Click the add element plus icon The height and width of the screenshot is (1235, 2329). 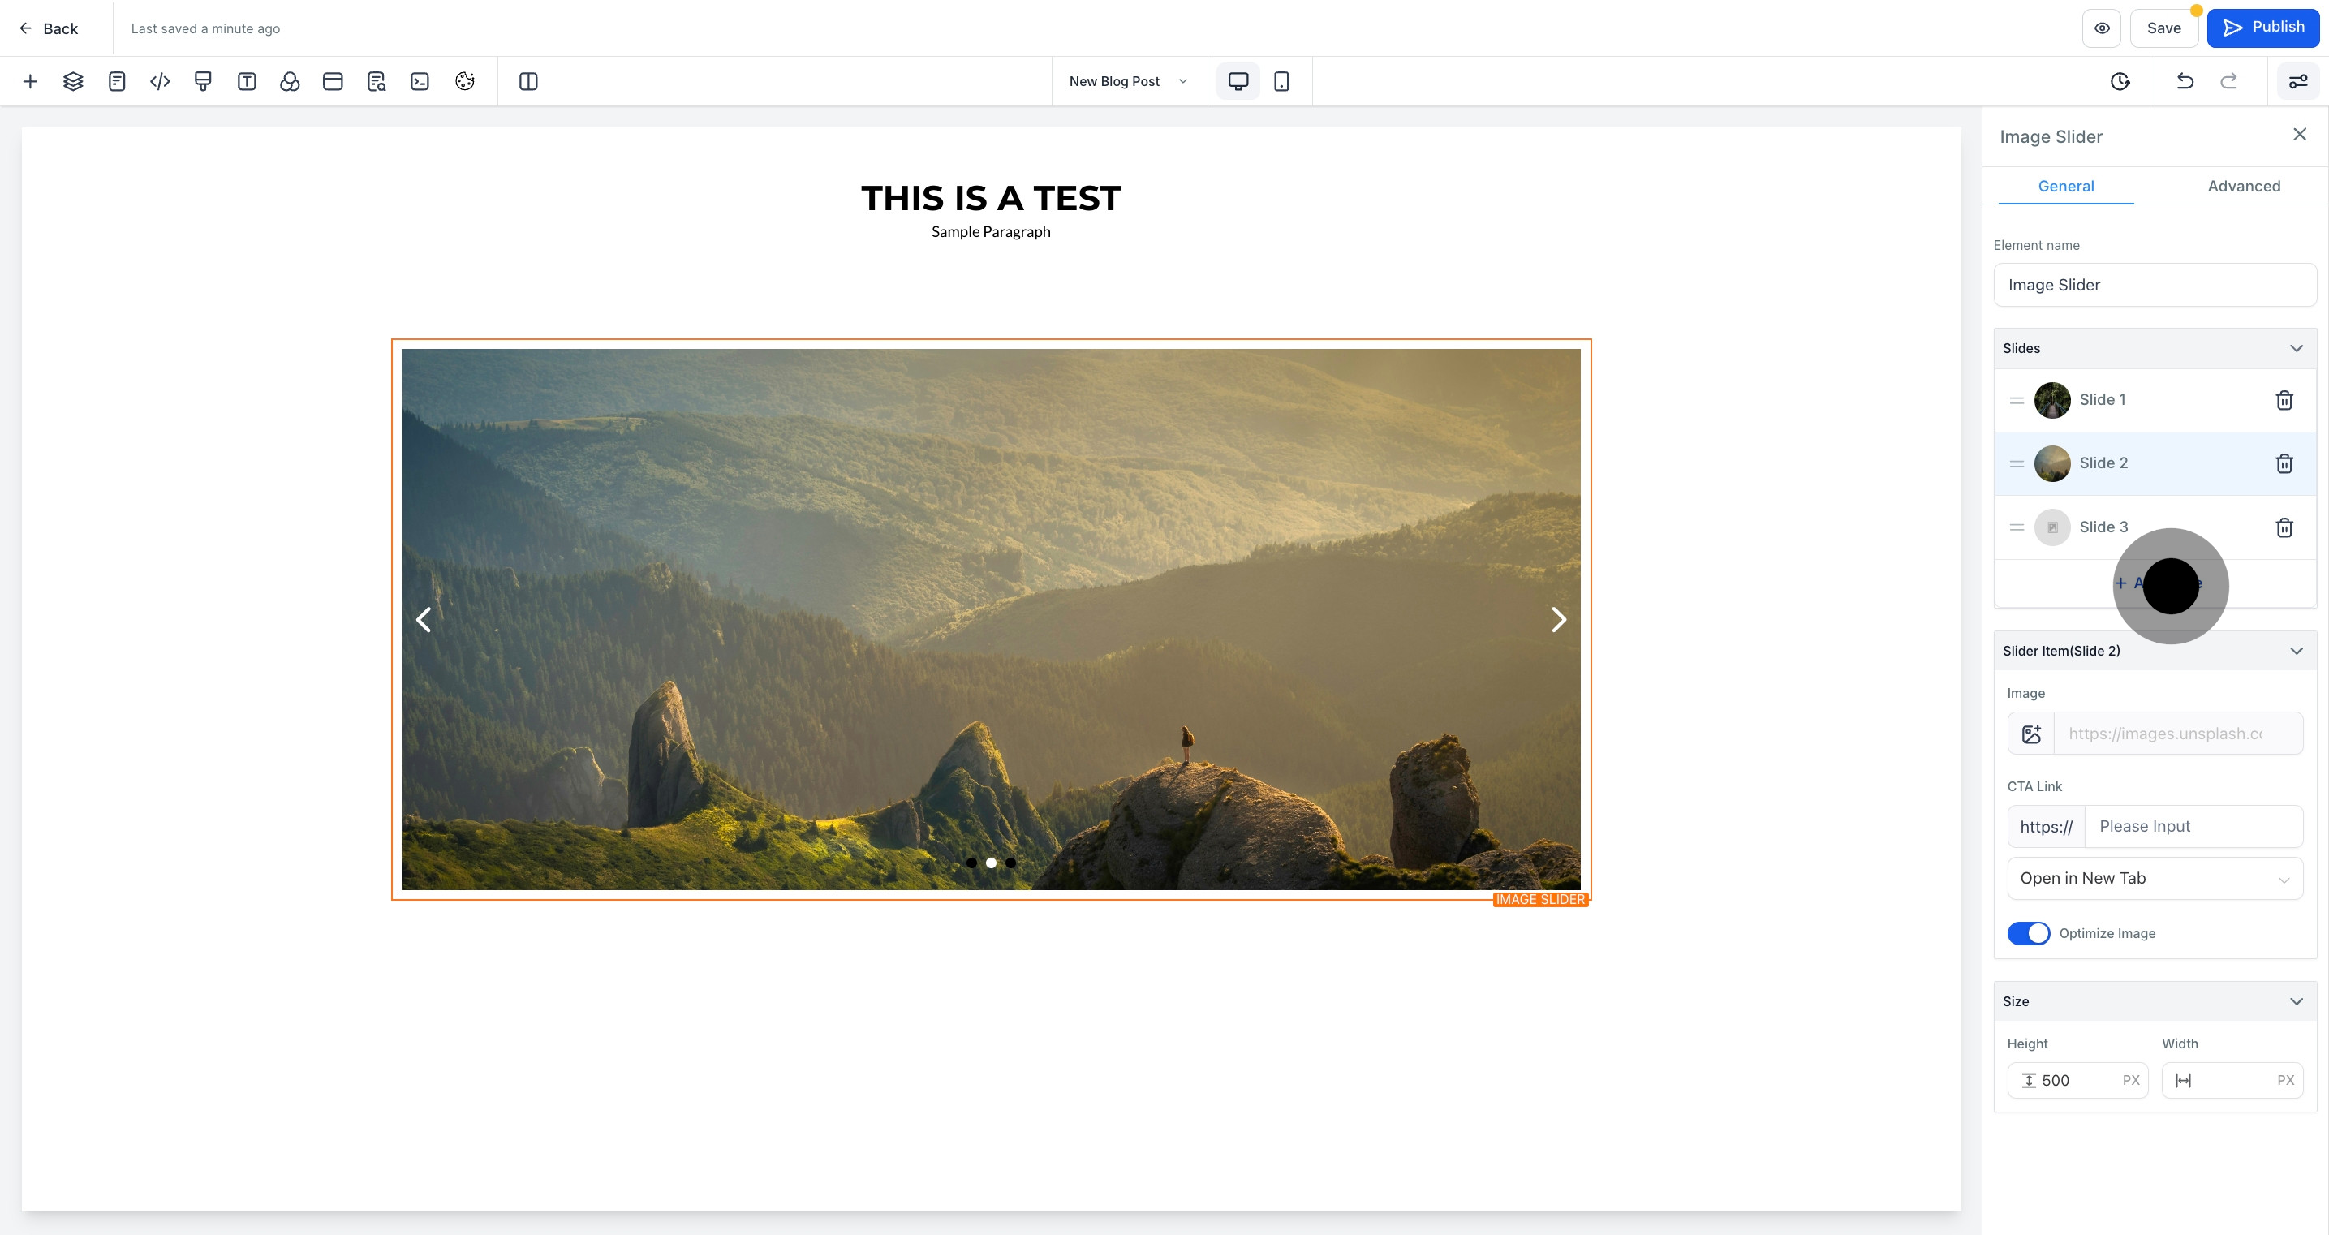tap(30, 81)
